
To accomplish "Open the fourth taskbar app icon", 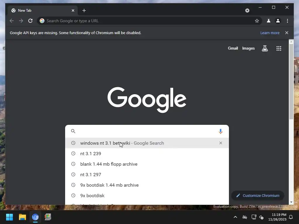I will pyautogui.click(x=48, y=217).
